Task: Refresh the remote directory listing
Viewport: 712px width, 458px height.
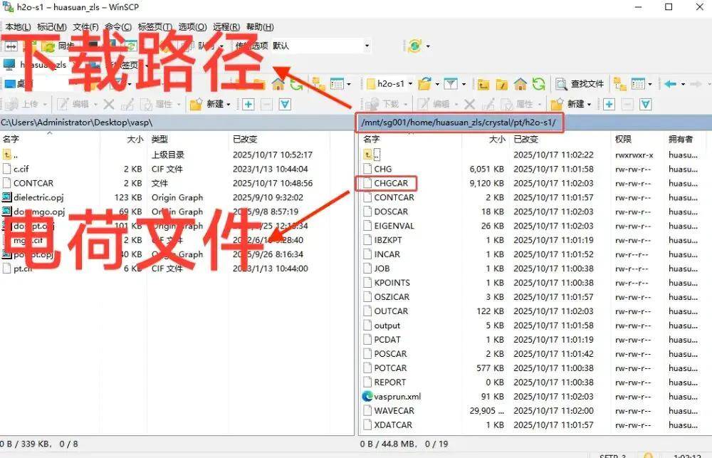Action: [538, 84]
